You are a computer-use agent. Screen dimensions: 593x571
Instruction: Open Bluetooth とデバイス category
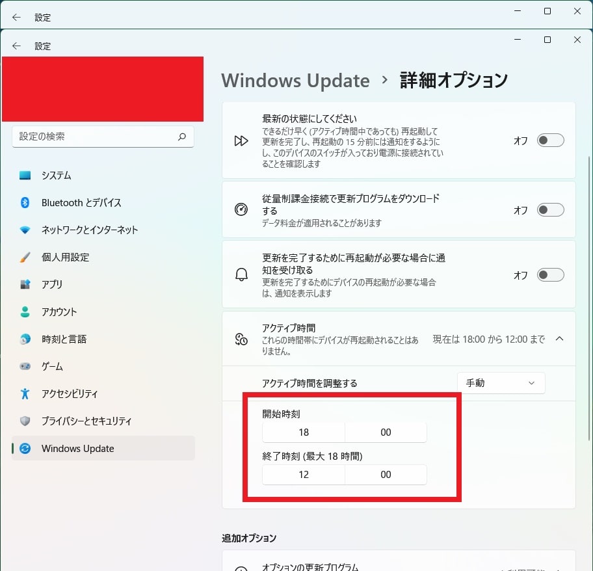103,203
